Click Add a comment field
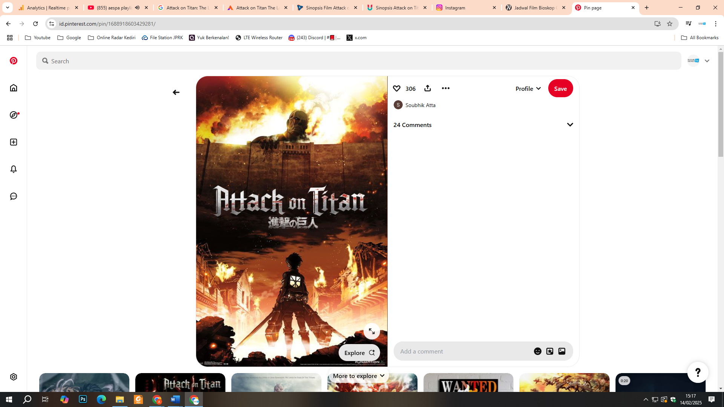724x407 pixels. (464, 351)
